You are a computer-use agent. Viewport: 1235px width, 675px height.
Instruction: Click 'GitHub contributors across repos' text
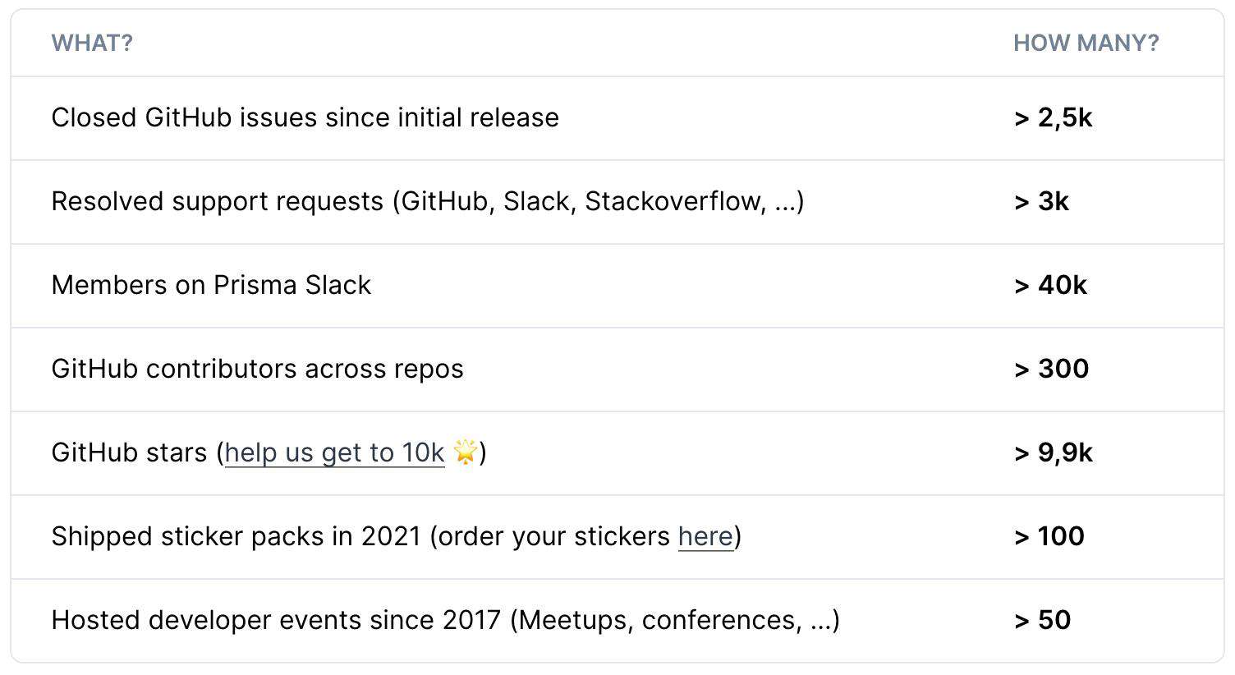click(x=257, y=369)
